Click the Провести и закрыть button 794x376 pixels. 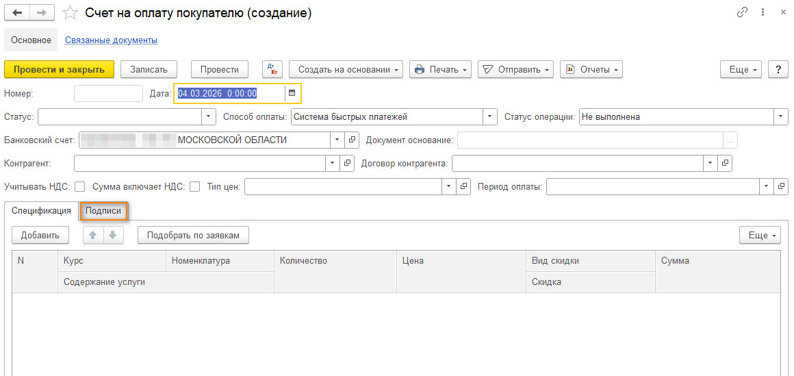pos(60,69)
